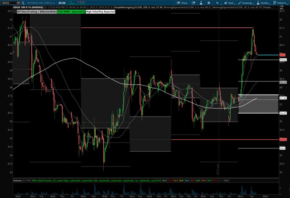Click the 'High Volatility Expected' label
This screenshot has width=290, height=198.
coord(100,12)
